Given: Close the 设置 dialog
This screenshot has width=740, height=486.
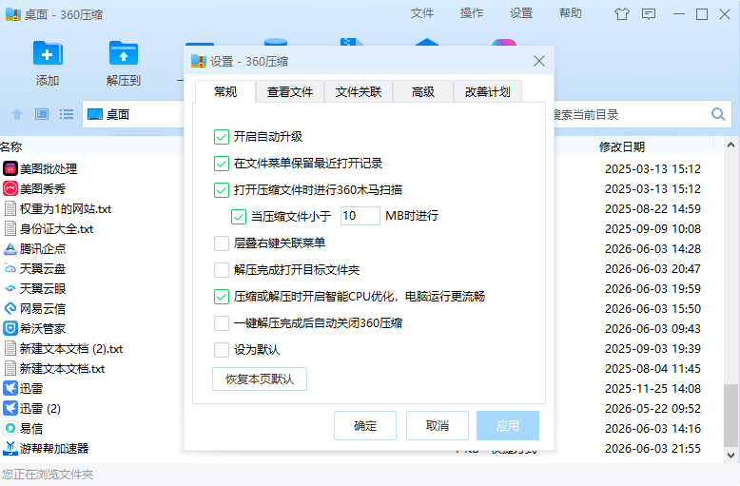Looking at the screenshot, I should (x=539, y=61).
